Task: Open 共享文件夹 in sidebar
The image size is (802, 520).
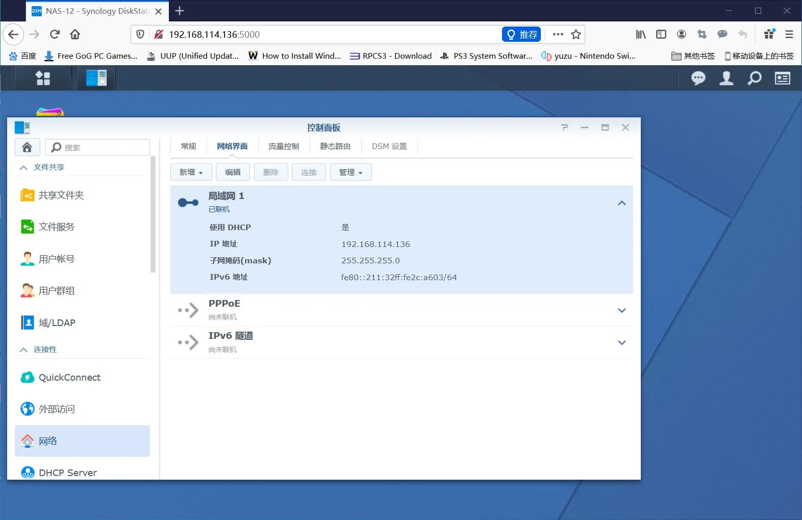Action: (x=82, y=195)
